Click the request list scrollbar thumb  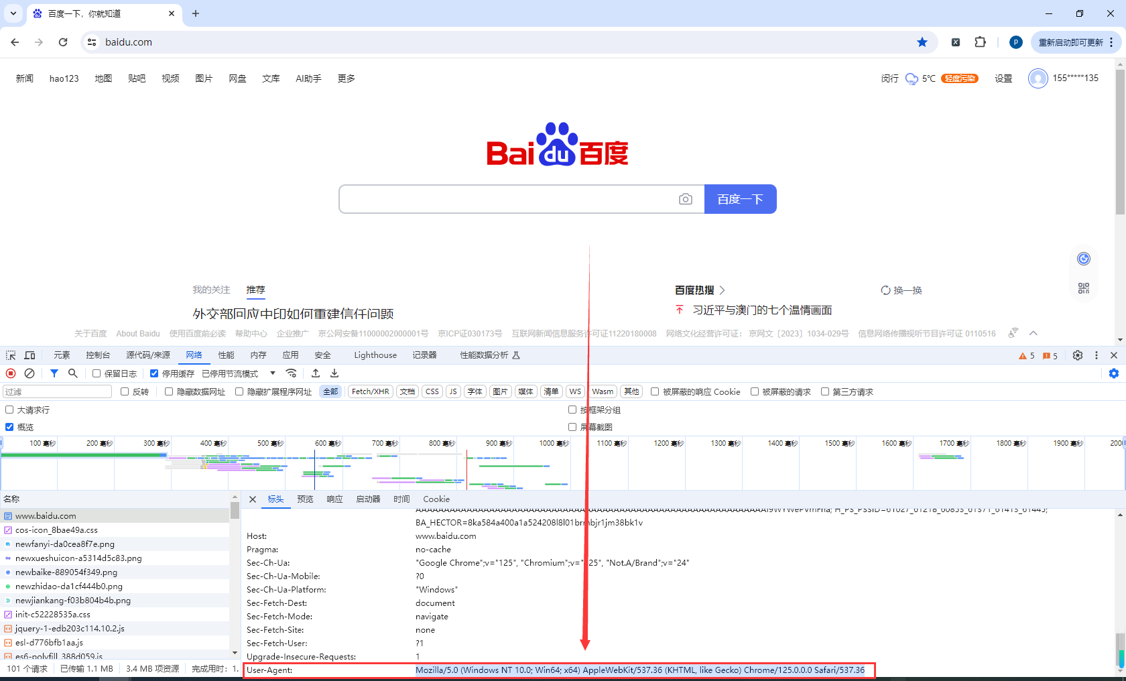click(235, 511)
